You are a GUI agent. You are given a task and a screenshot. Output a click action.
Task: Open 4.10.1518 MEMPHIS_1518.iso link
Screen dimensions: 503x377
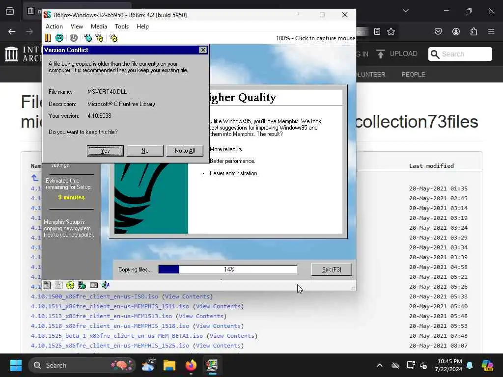(110, 326)
